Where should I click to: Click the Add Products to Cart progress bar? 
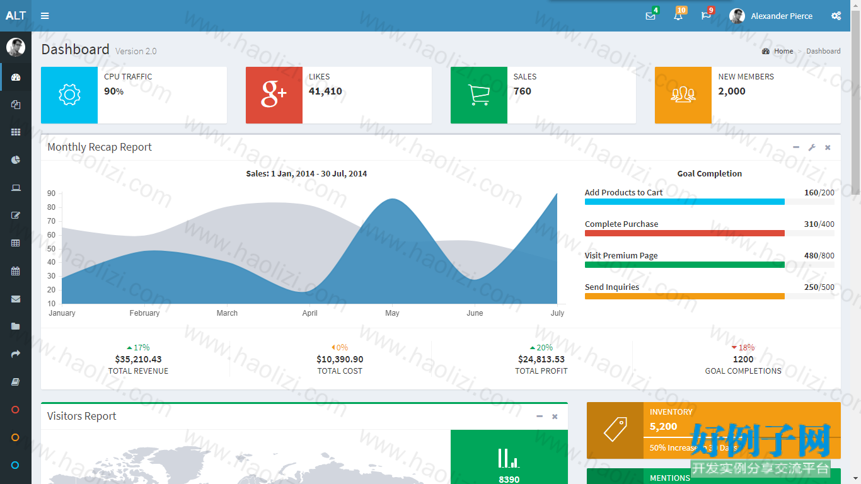coord(710,202)
